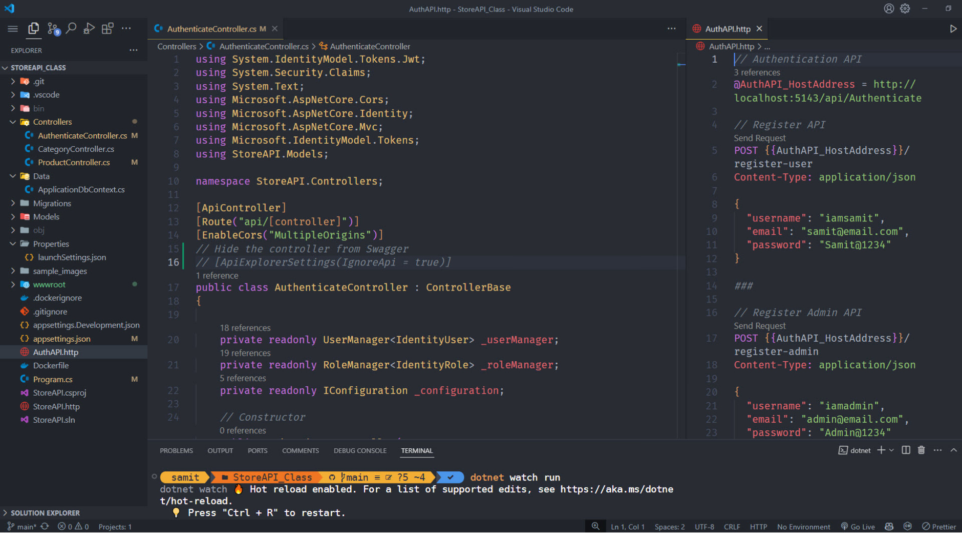The image size is (962, 541).
Task: Open terminal panel more actions
Action: coord(937,450)
